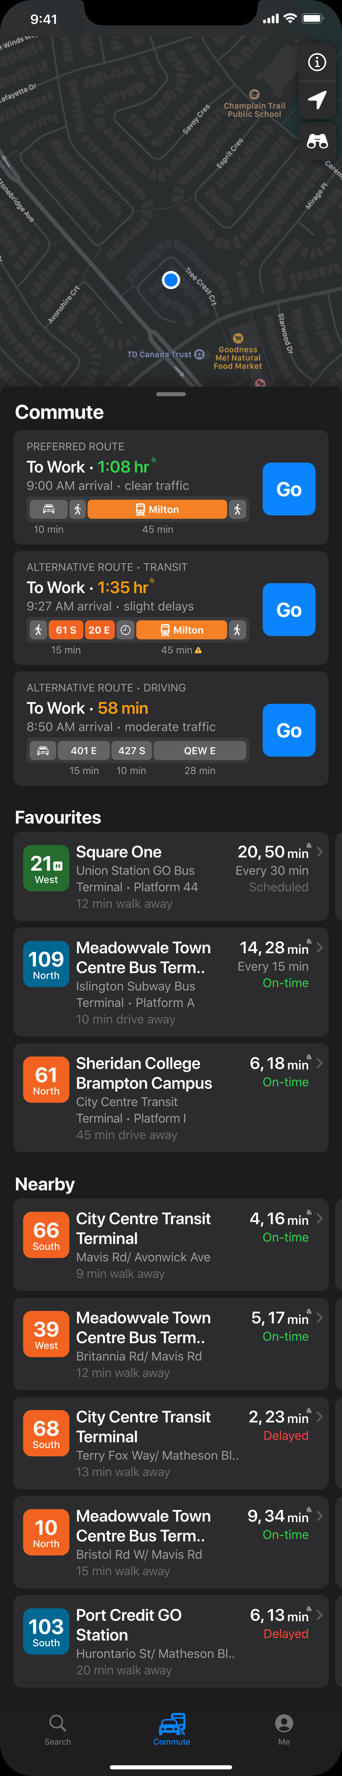Tap the binoculars look-around icon
This screenshot has width=342, height=1776.
pos(316,141)
